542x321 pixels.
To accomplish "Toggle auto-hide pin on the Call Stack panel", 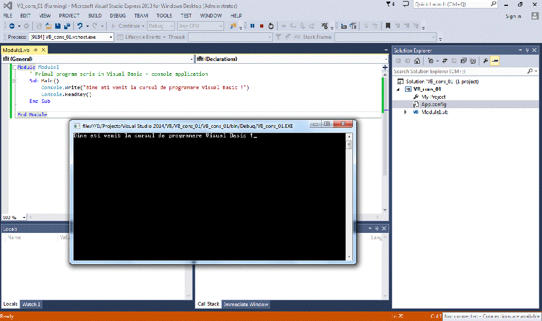I will click(377, 229).
